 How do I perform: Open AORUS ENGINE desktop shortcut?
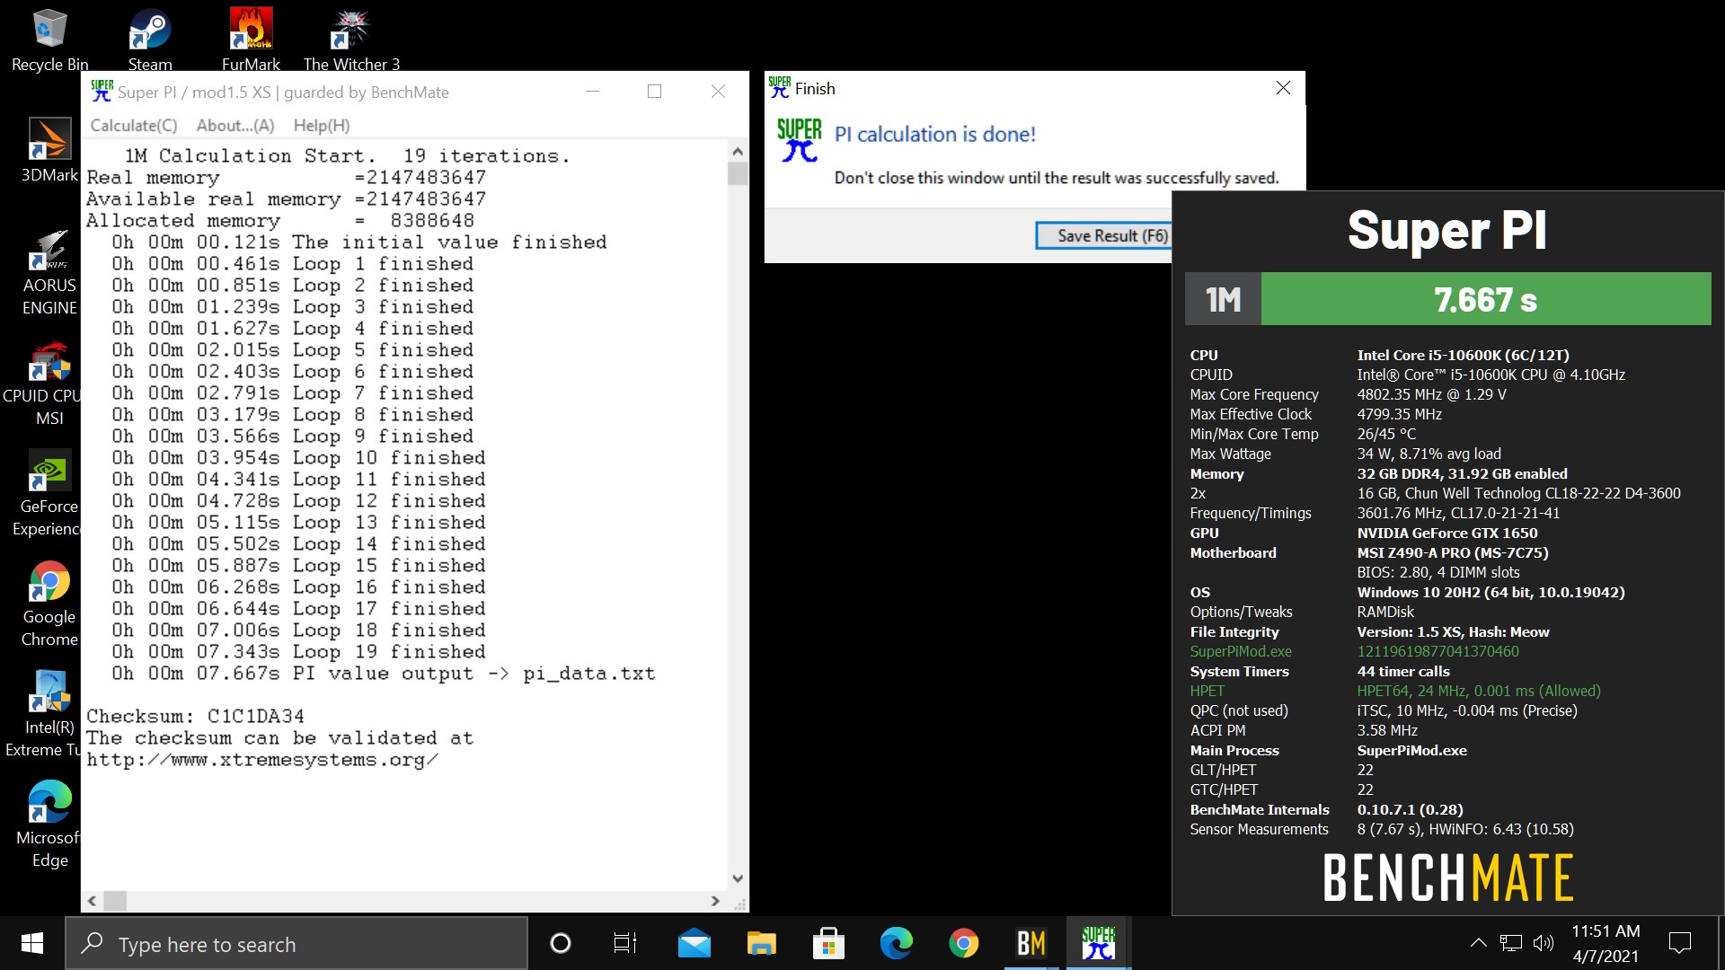pos(49,272)
